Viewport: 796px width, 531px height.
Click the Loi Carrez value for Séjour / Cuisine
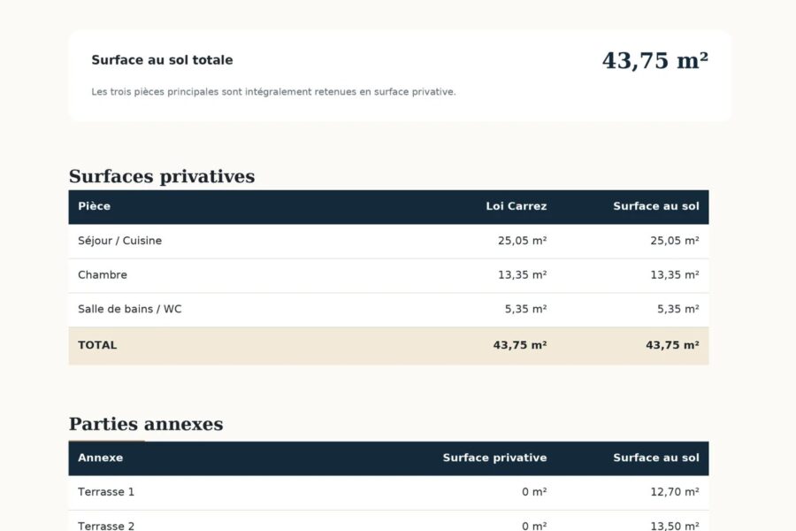tap(523, 241)
